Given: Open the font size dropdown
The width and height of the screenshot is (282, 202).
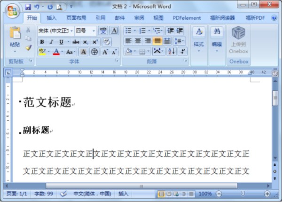Looking at the screenshot, I should tap(94, 31).
